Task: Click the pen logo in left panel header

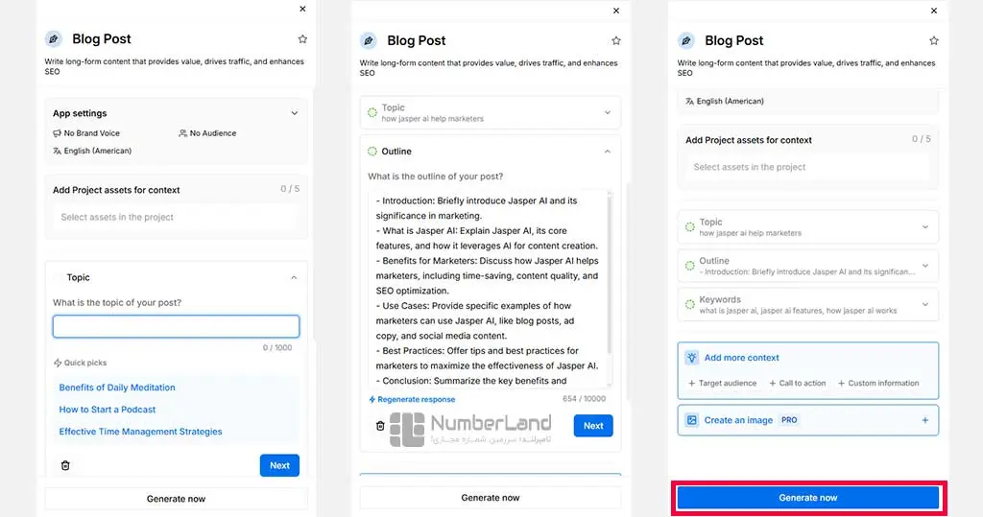Action: point(54,39)
